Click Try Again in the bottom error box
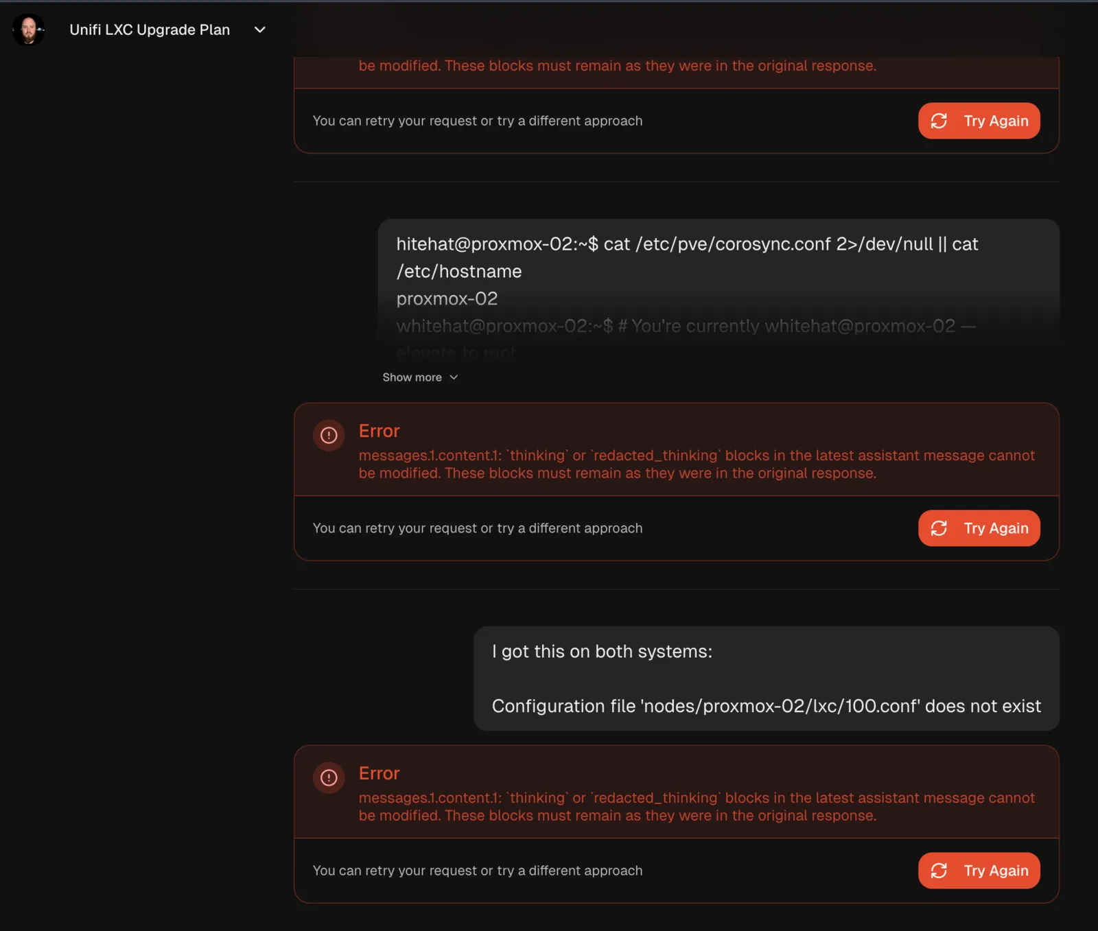The image size is (1098, 931). click(979, 871)
